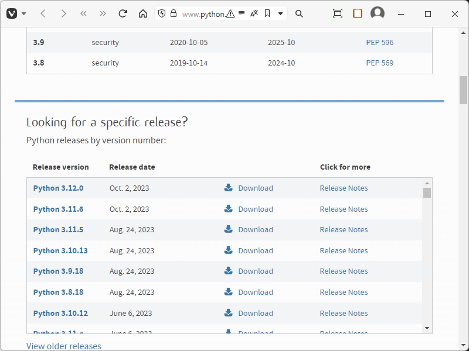View Release Notes for Python 3.10.13

click(x=344, y=251)
